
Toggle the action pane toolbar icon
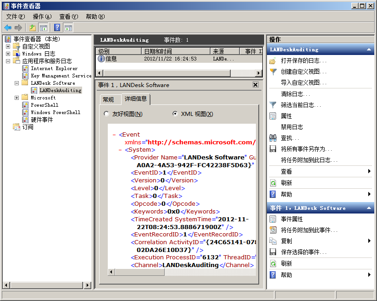point(68,27)
